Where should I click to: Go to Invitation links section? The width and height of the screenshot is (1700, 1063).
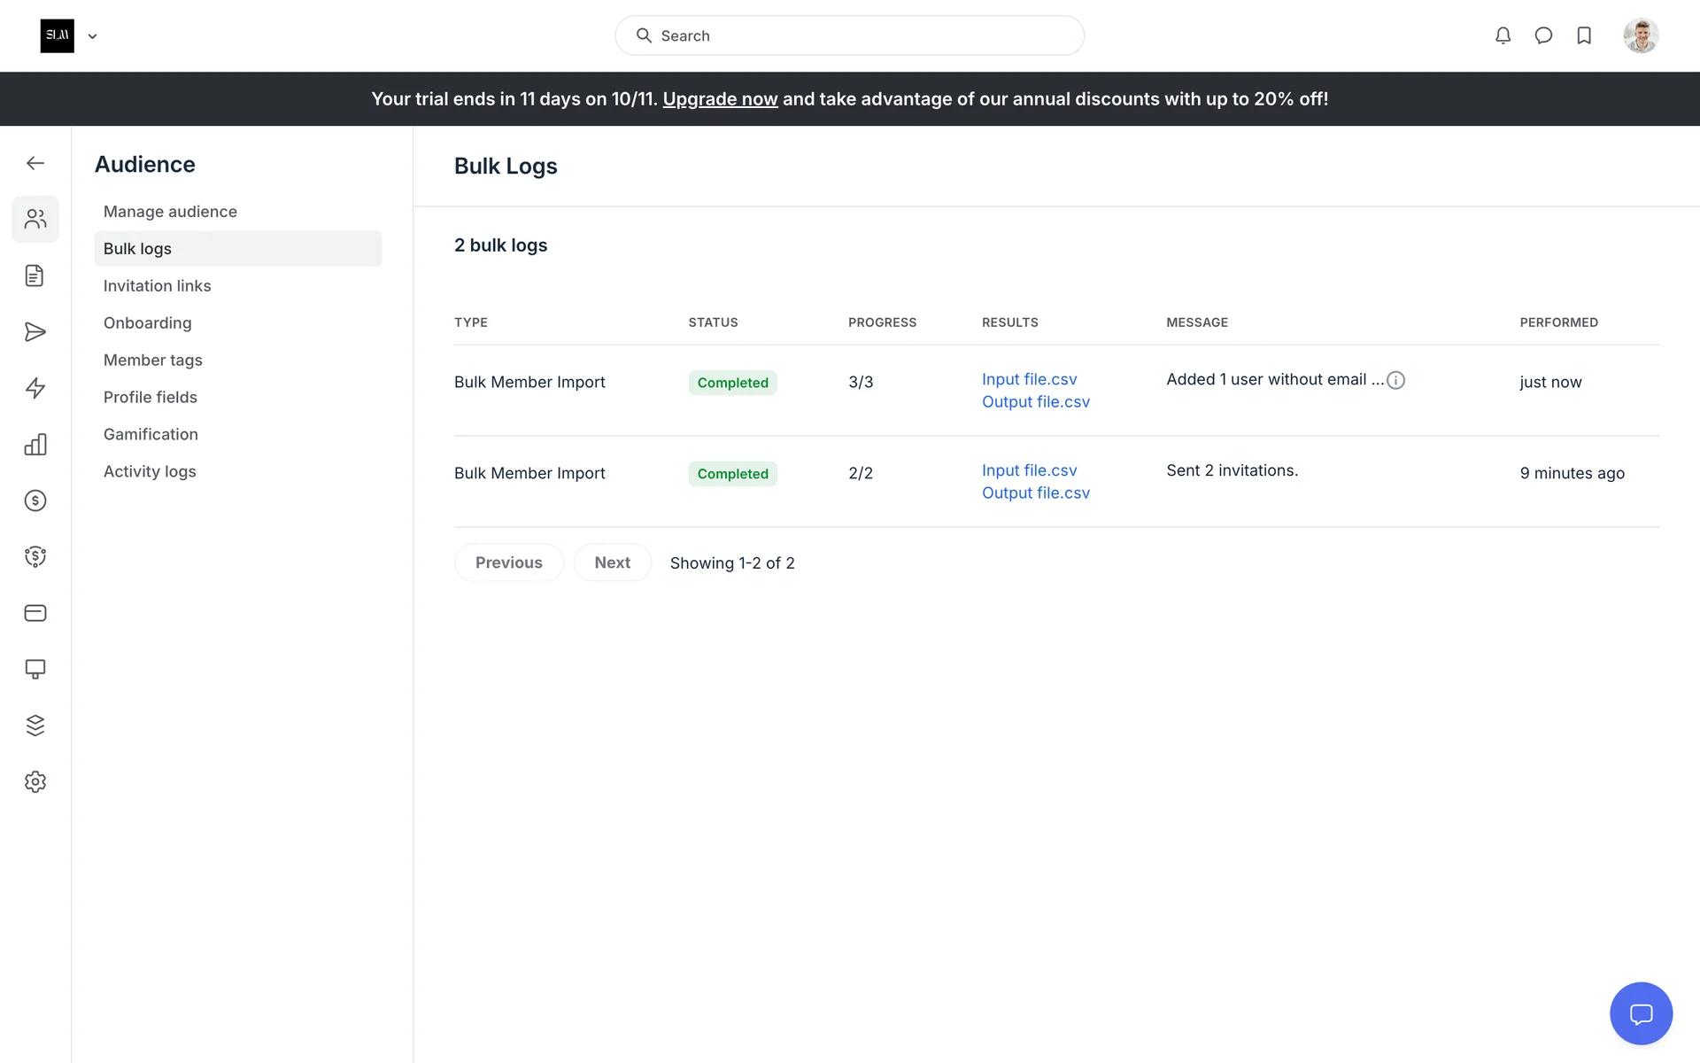157,286
